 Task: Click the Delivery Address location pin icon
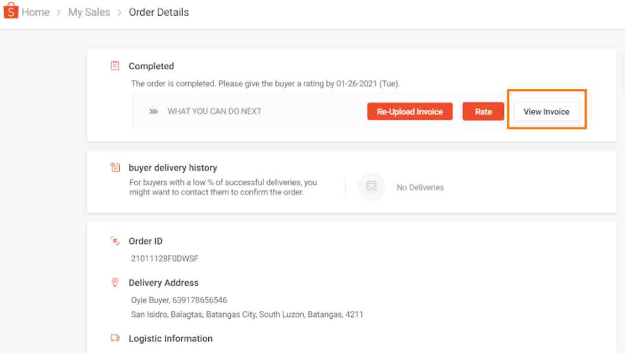[x=115, y=282]
